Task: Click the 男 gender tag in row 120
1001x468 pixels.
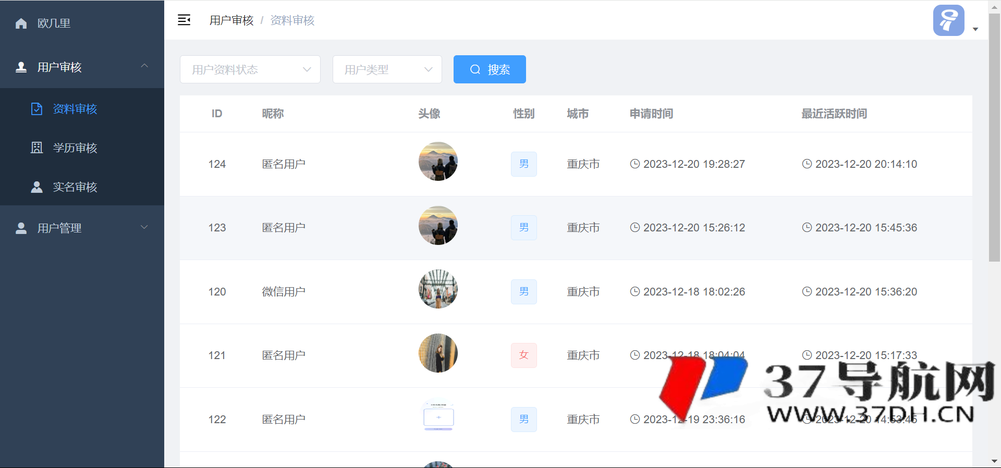Action: coord(524,292)
